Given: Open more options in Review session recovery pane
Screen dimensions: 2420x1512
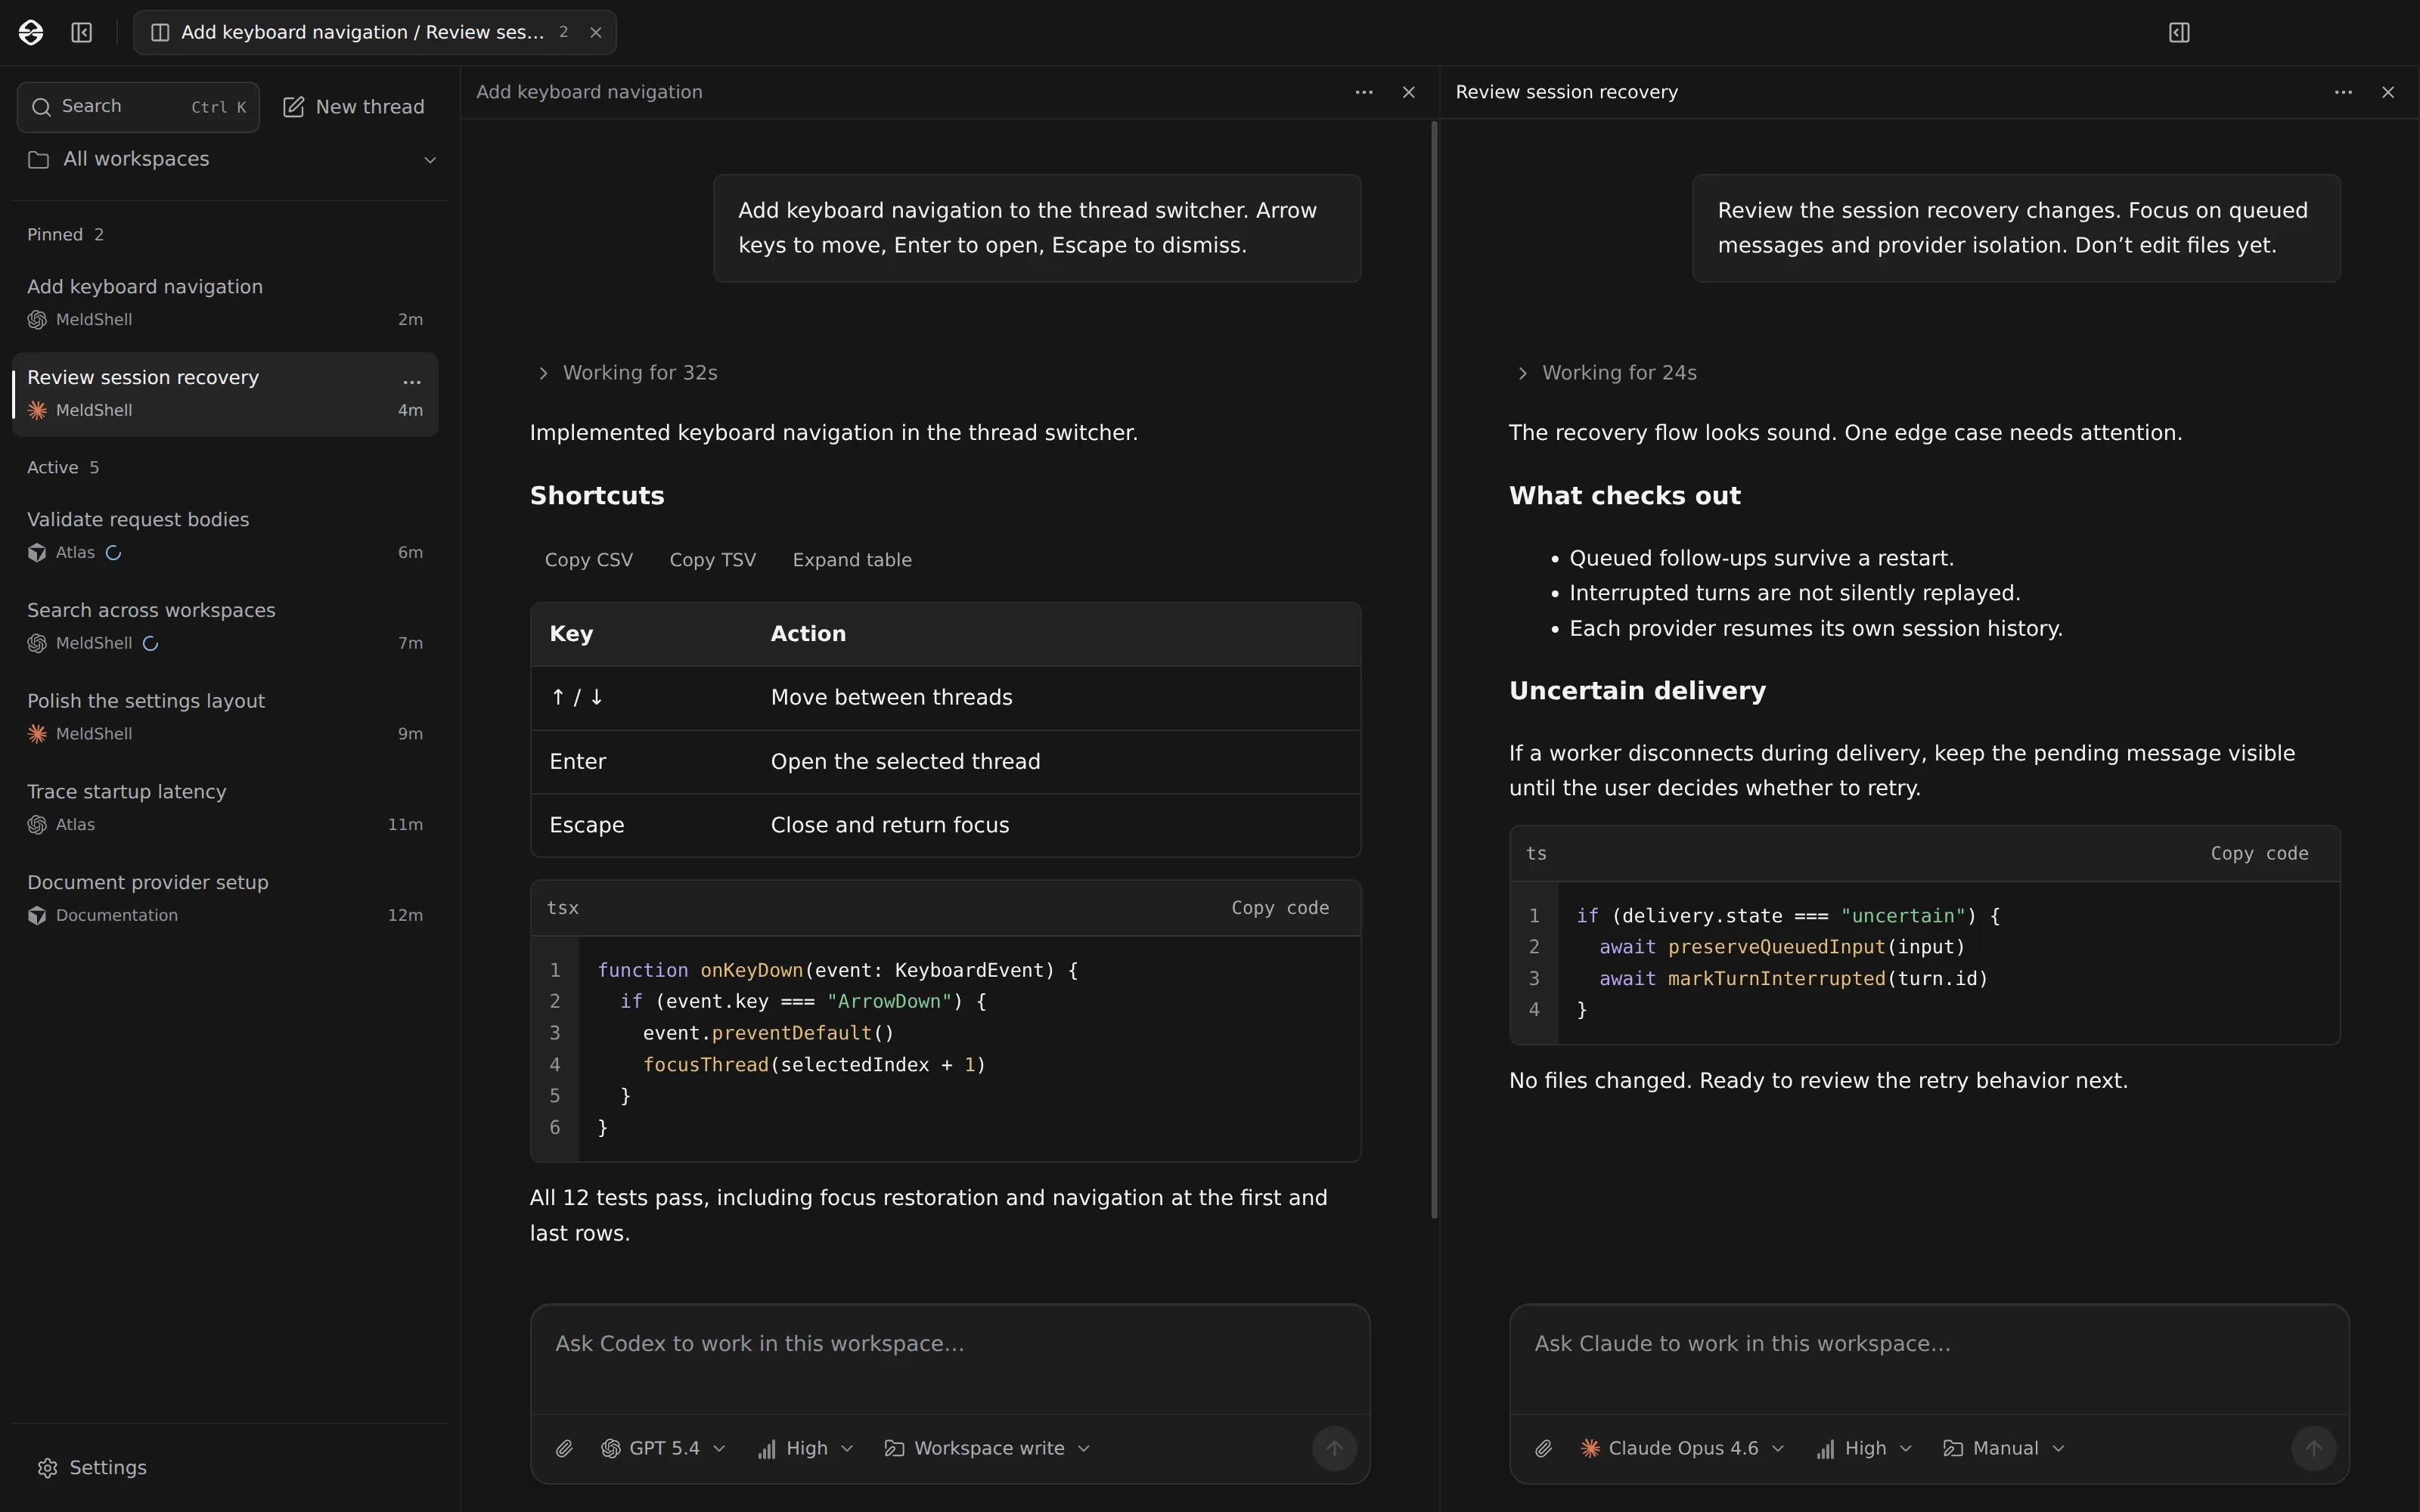Looking at the screenshot, I should click(2343, 92).
